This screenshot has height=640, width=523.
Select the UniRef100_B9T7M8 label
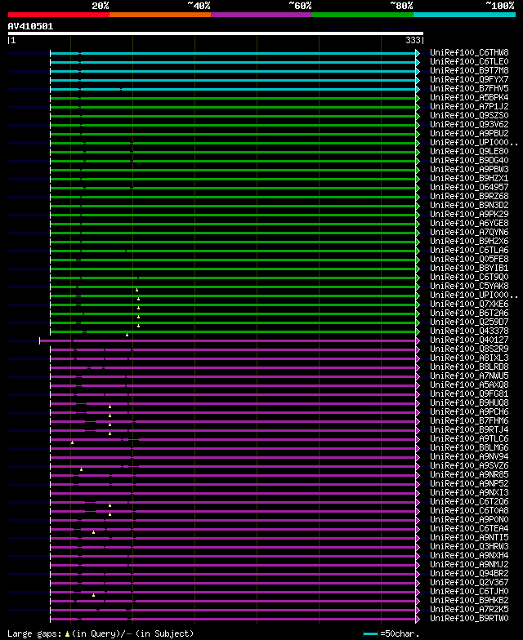tap(469, 70)
